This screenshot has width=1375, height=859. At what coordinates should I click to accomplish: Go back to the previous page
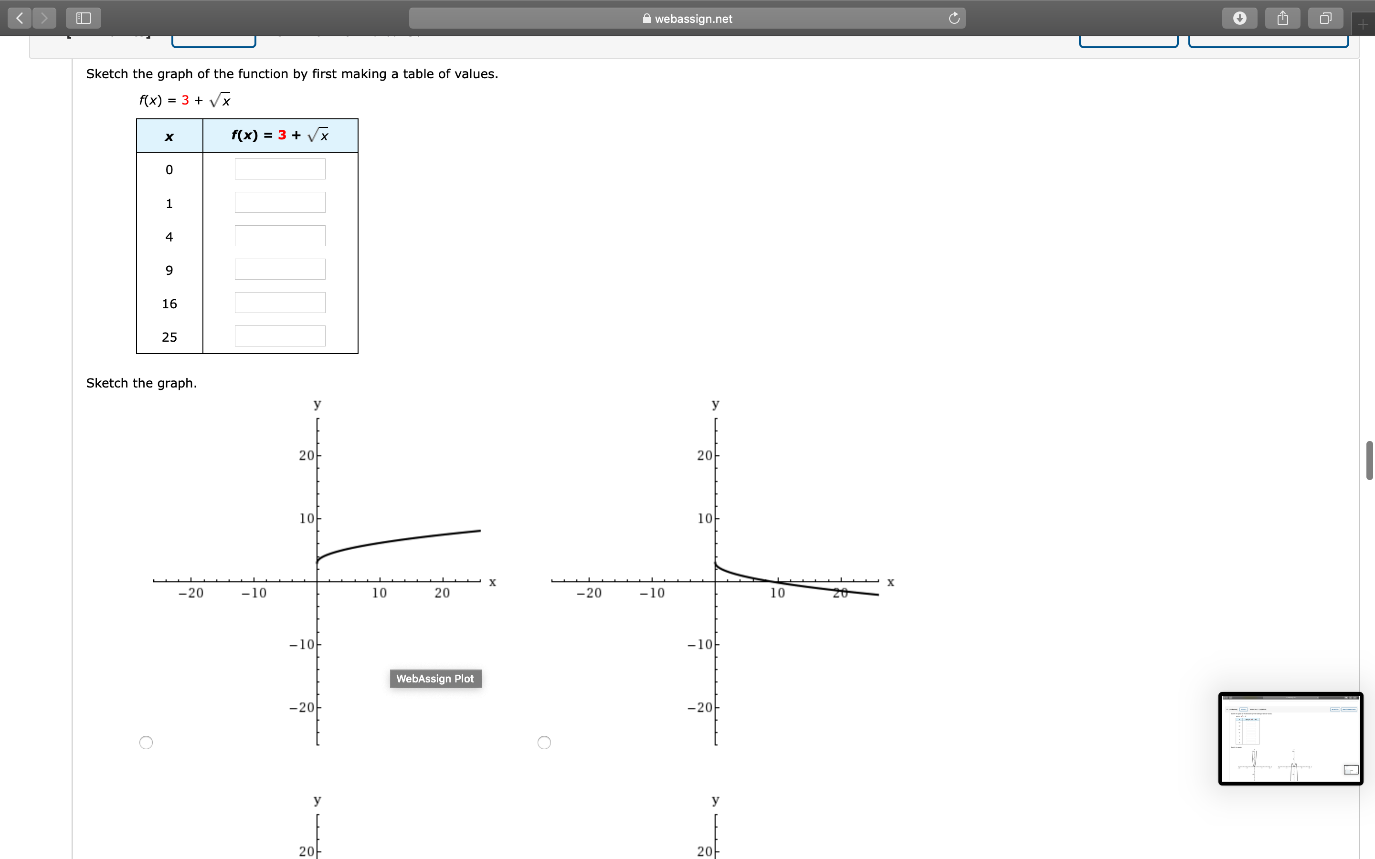coord(20,18)
